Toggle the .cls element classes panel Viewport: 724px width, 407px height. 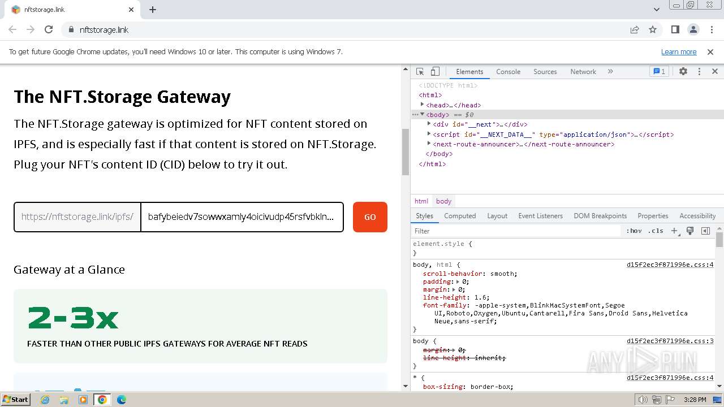point(656,231)
